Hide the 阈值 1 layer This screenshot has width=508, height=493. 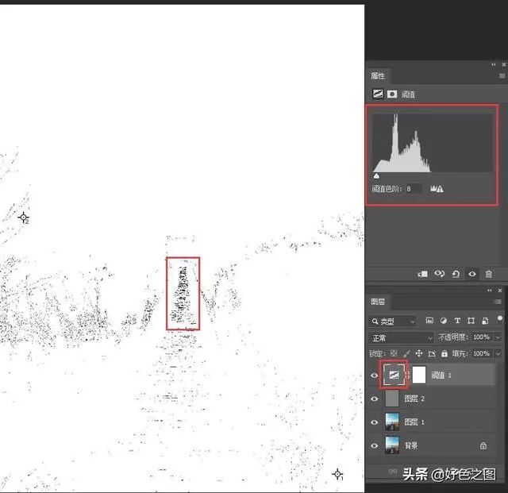pos(375,376)
